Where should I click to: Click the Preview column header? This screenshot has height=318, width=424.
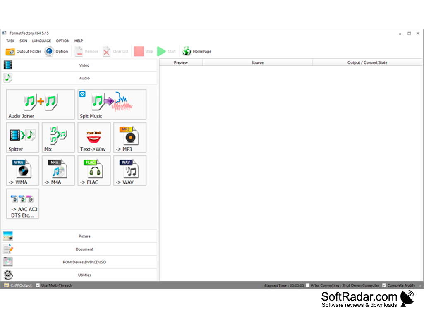pyautogui.click(x=181, y=62)
